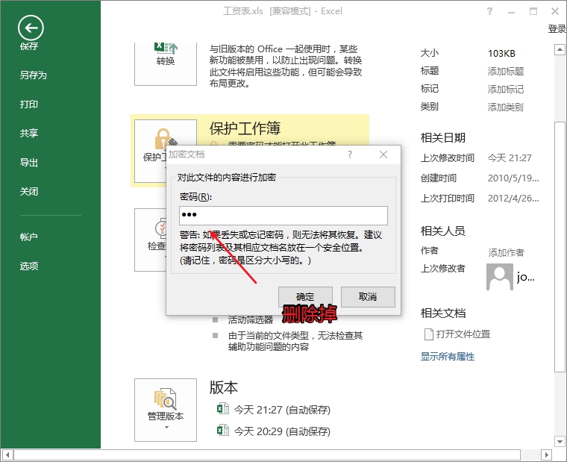Click vertical scrollbar down arrow

coord(560,441)
